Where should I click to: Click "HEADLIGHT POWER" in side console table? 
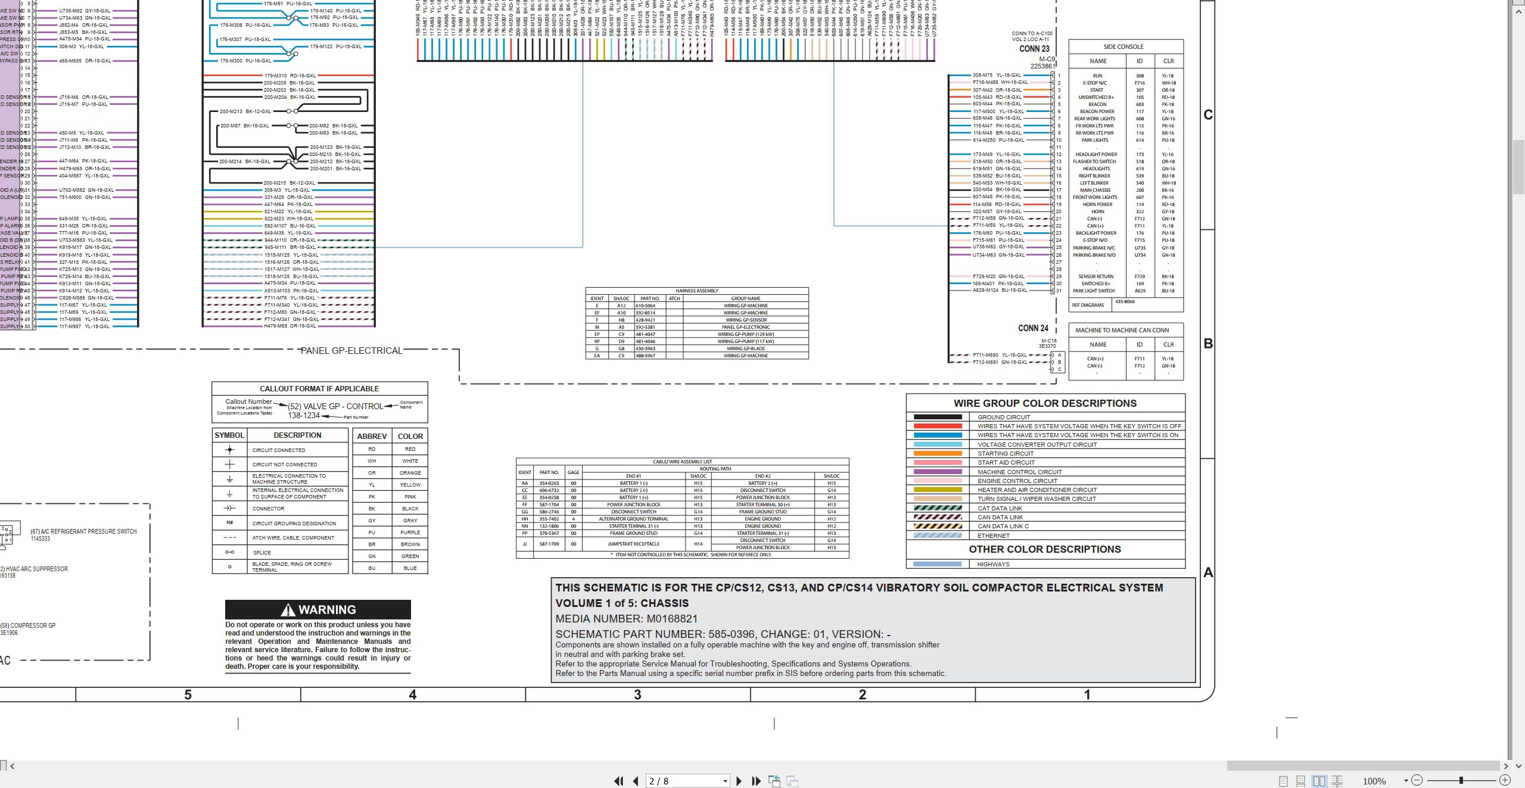click(x=1096, y=154)
